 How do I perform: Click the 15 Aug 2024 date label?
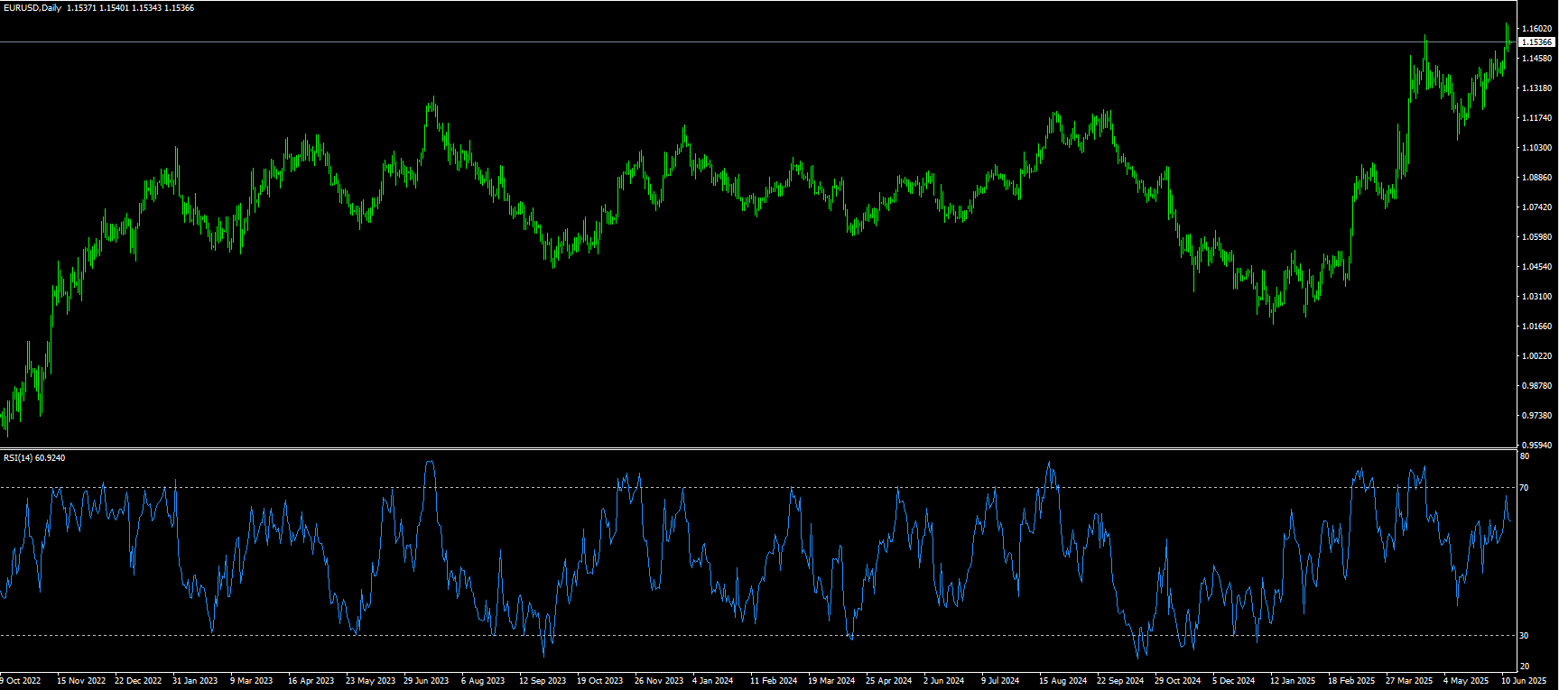1063,681
